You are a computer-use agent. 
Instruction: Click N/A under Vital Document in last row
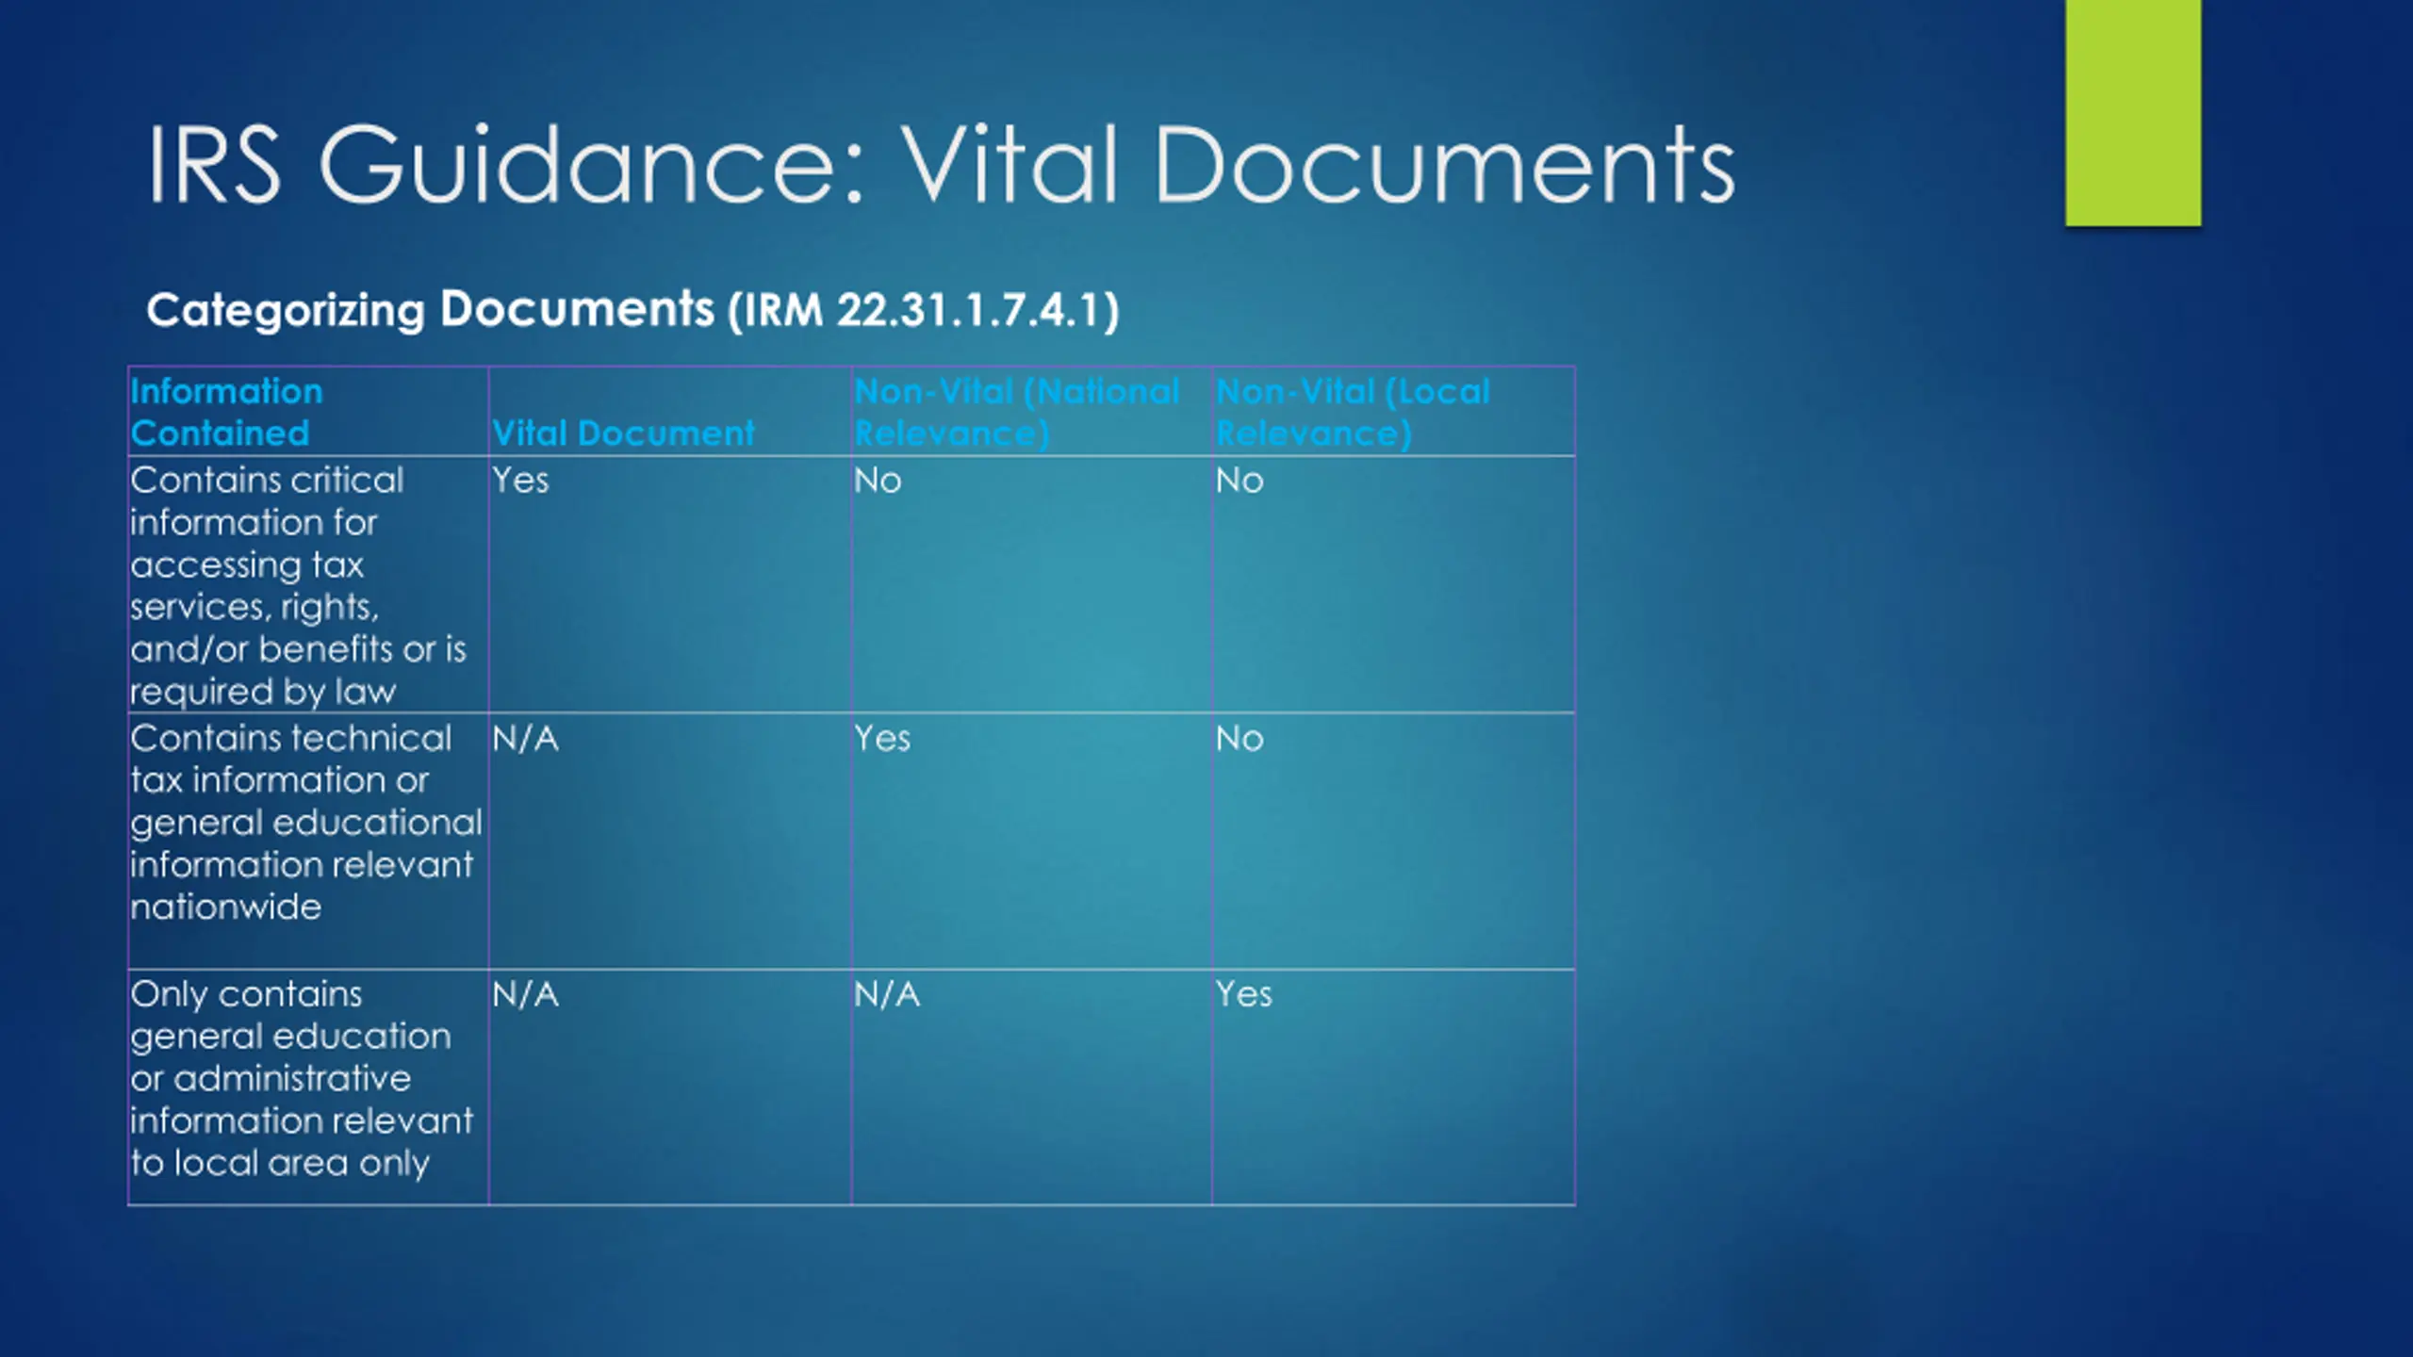coord(525,994)
